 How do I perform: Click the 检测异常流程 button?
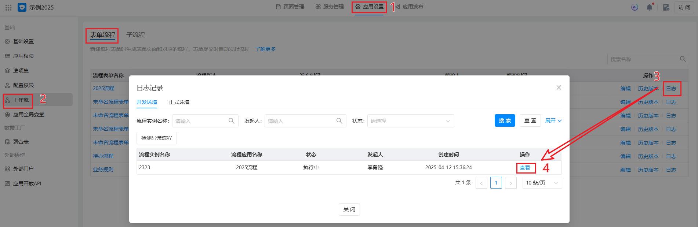click(x=157, y=138)
